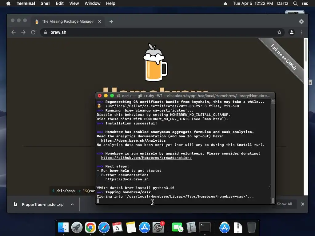Open the Terminal application menu
Image resolution: width=315 pixels, height=236 pixels.
point(26,3)
